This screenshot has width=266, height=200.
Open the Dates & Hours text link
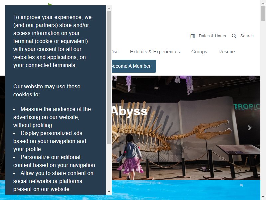tap(212, 36)
